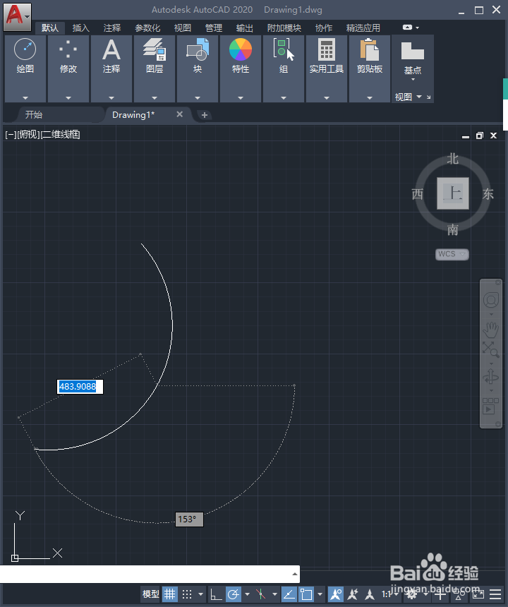Click the 模型 model space button

tap(150, 594)
